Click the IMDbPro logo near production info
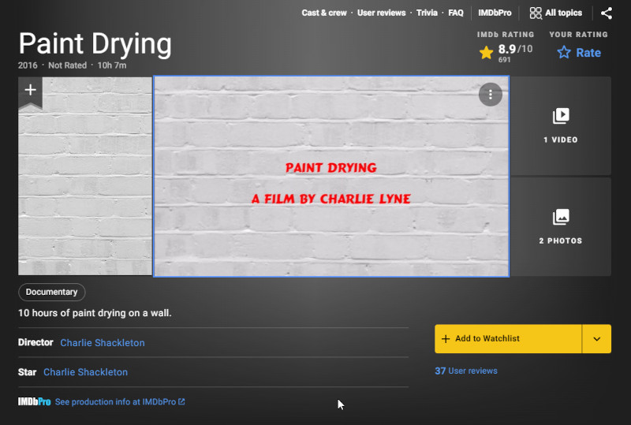The height and width of the screenshot is (425, 631). click(x=34, y=402)
